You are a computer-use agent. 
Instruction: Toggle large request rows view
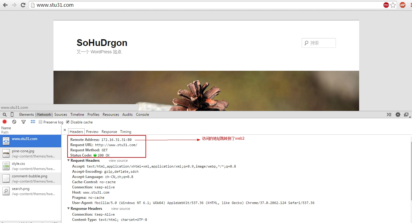coord(33,122)
